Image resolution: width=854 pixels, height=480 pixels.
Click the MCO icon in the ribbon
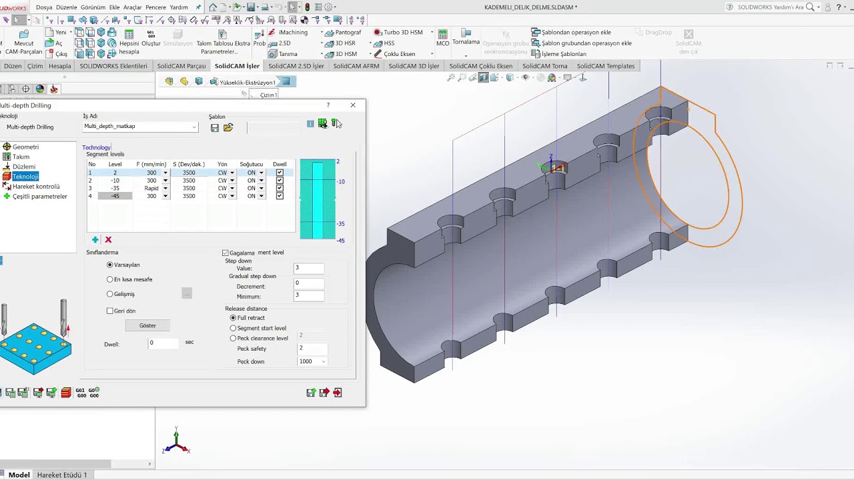pyautogui.click(x=442, y=34)
